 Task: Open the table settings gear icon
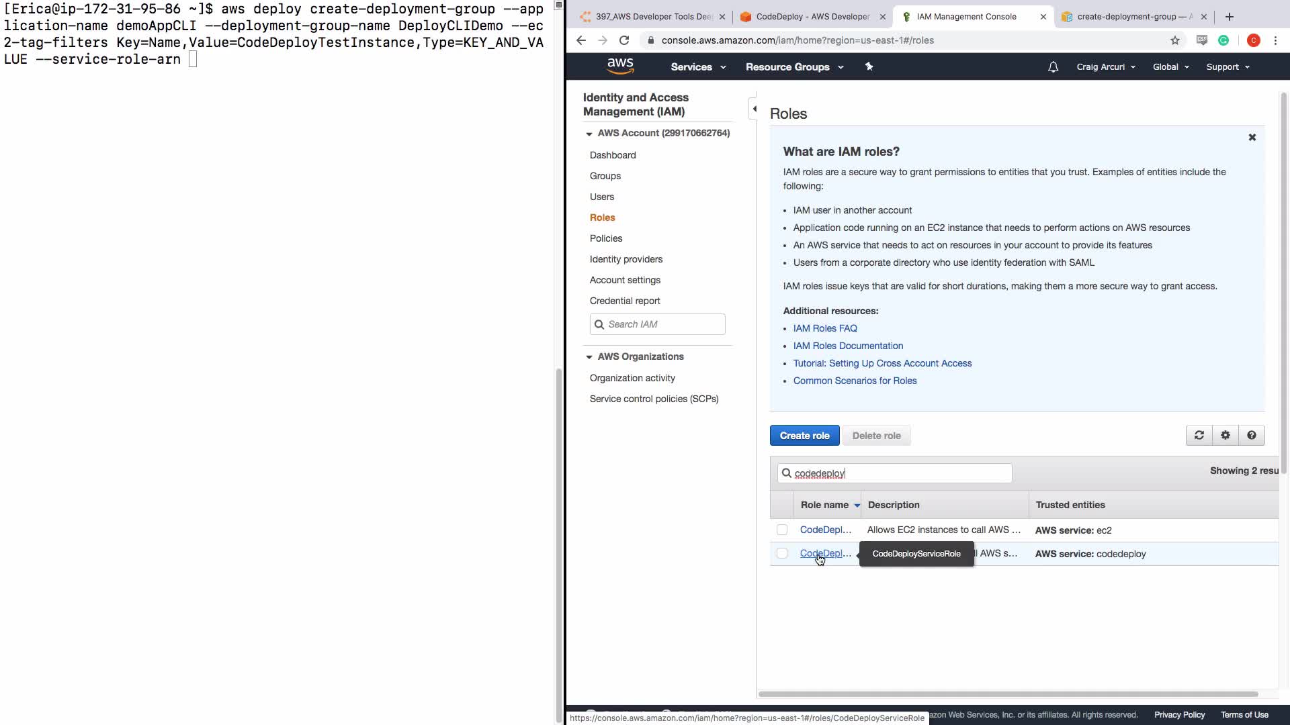(1225, 435)
